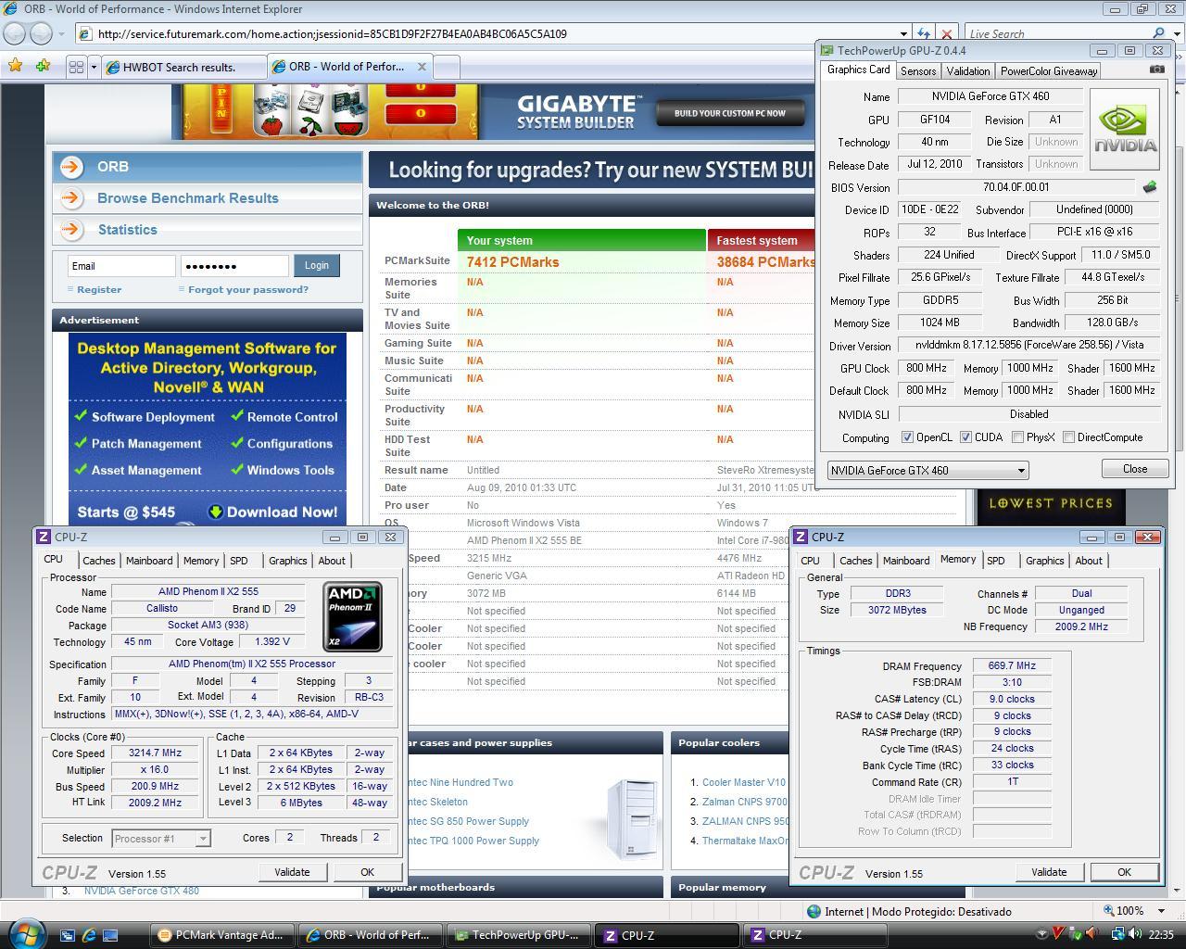This screenshot has height=949, width=1186.
Task: Open Browse Benchmark Results link
Action: tap(207, 198)
